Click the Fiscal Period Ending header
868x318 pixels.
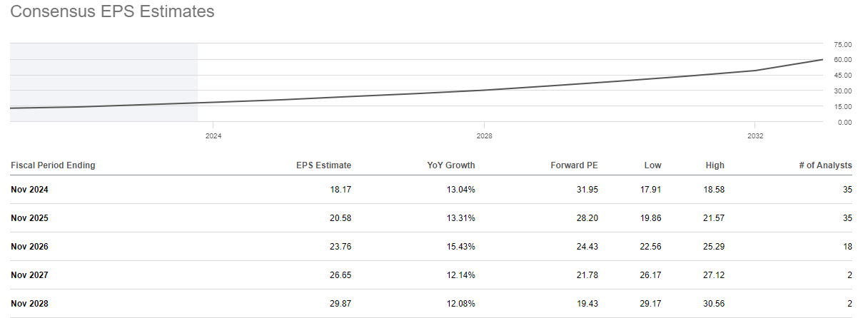point(53,165)
